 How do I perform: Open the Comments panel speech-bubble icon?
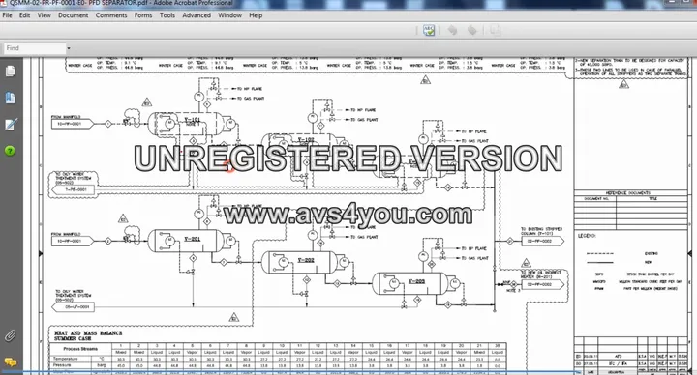coord(11,362)
